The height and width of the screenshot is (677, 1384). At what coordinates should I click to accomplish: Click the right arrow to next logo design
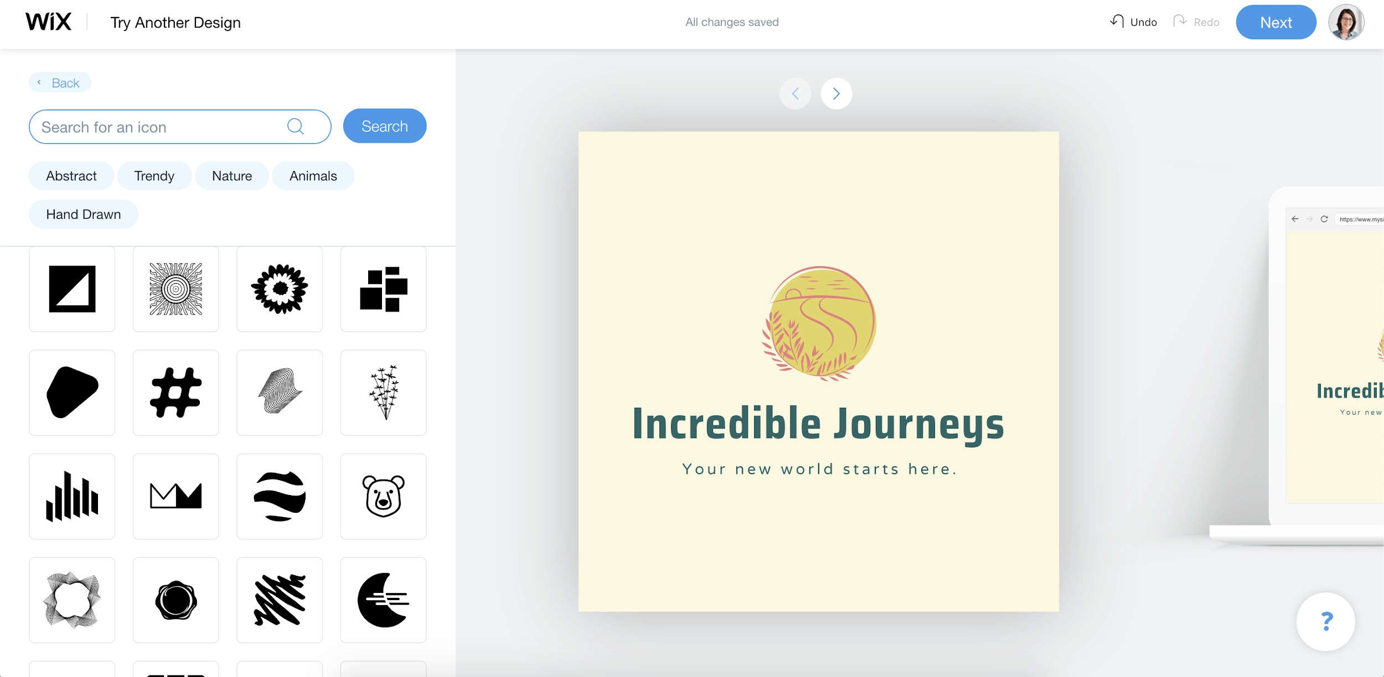click(836, 93)
